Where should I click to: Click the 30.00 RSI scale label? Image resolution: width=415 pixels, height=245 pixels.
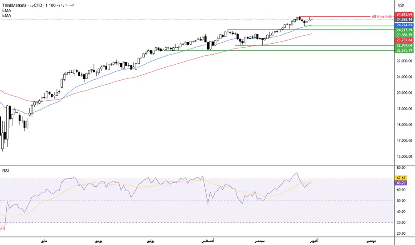coord(401,222)
